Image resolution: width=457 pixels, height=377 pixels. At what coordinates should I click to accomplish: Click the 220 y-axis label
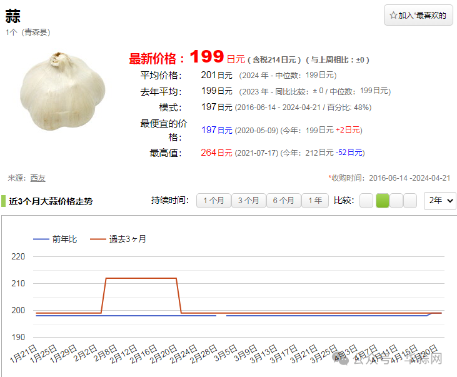tap(18, 256)
